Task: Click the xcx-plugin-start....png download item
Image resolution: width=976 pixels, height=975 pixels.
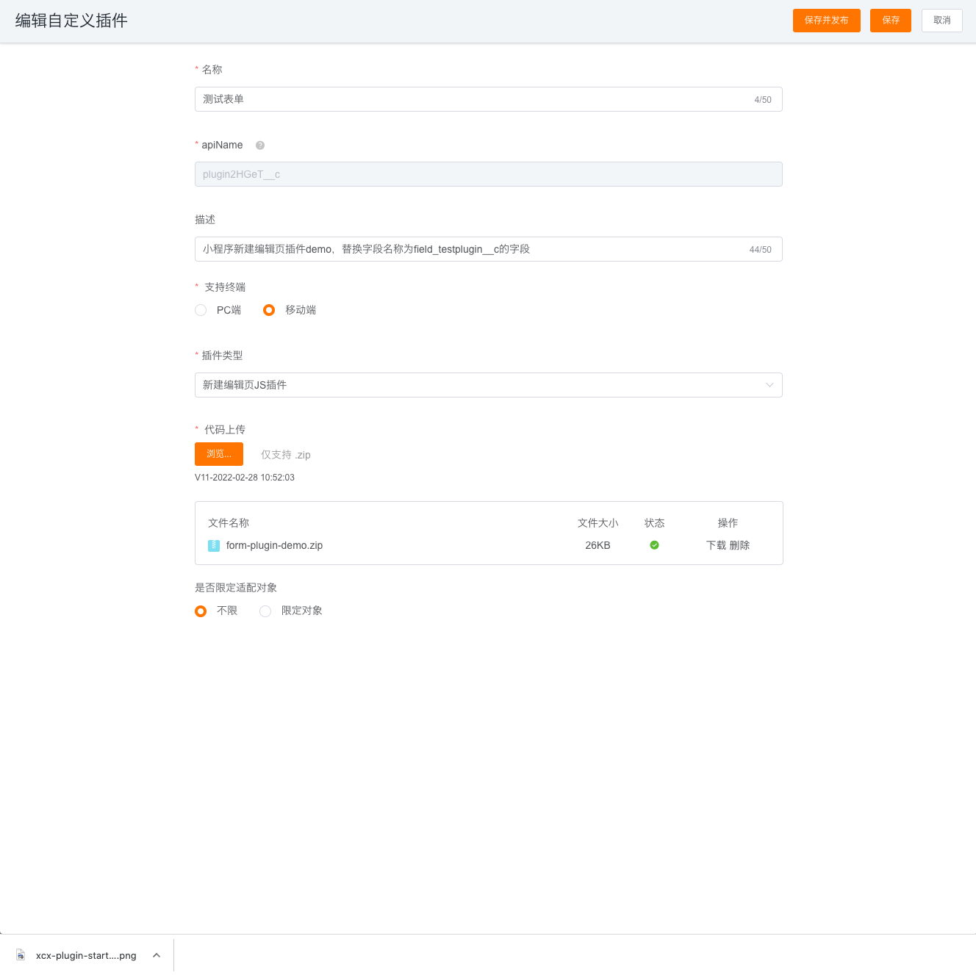Action: pyautogui.click(x=86, y=955)
